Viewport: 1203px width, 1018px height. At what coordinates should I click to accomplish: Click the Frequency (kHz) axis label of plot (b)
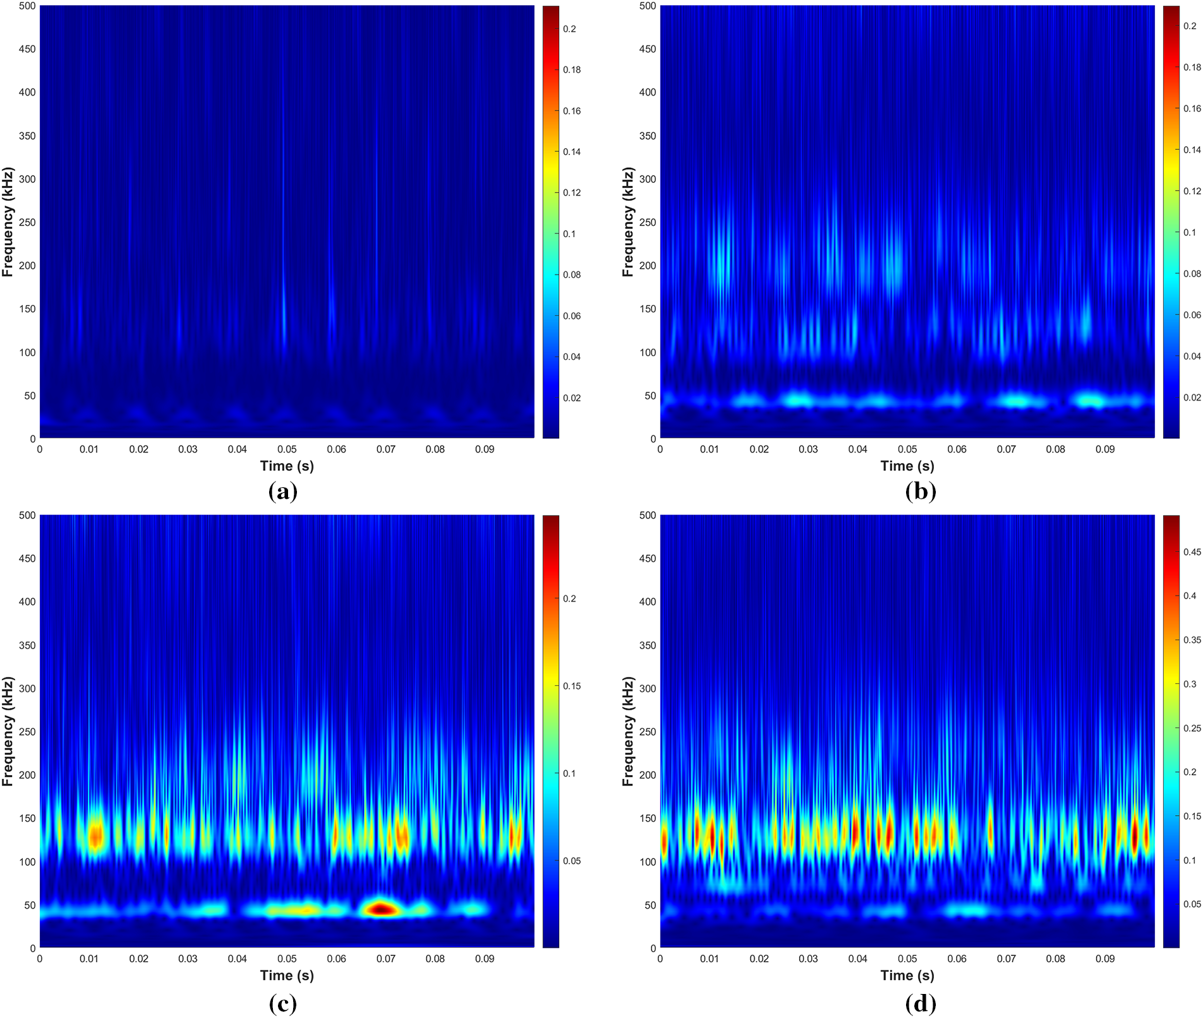coord(627,222)
